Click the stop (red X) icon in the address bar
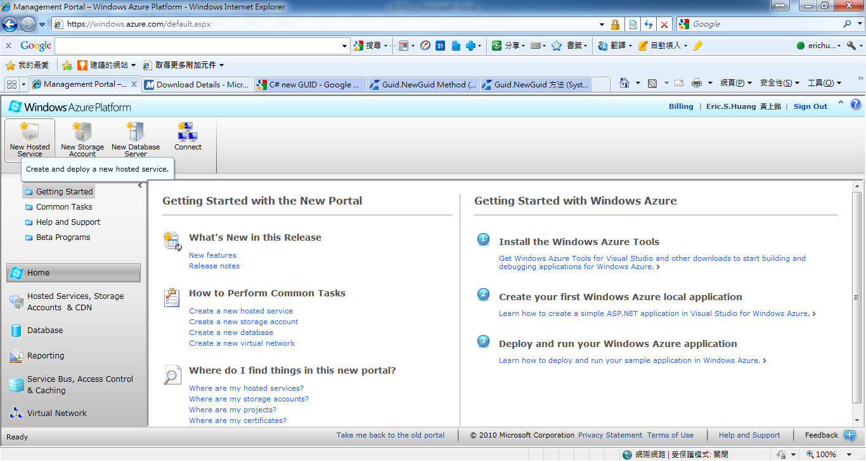The width and height of the screenshot is (866, 461). click(664, 25)
